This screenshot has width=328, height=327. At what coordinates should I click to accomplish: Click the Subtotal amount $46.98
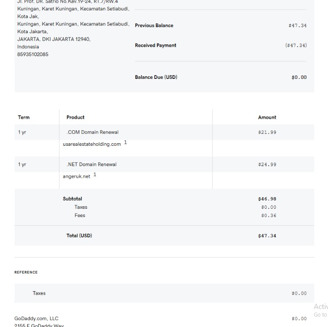pyautogui.click(x=267, y=199)
